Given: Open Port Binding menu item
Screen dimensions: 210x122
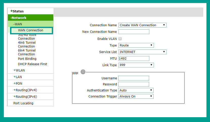Looking at the screenshot, I should 27,59.
